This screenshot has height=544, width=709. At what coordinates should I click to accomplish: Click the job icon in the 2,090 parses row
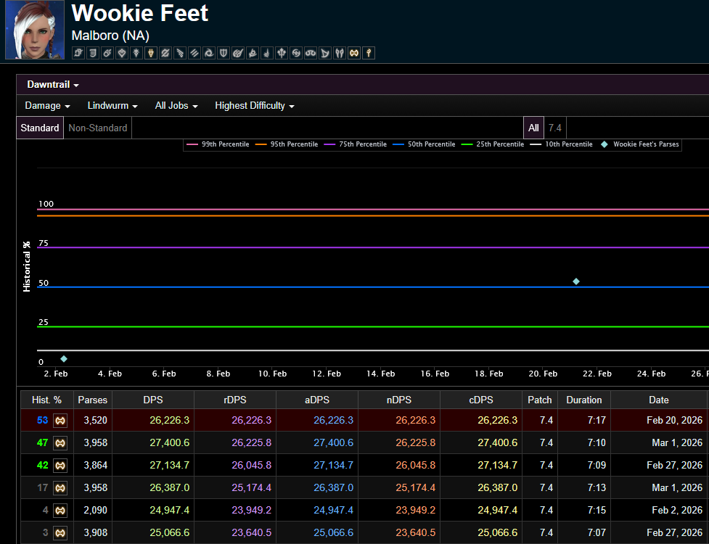coord(61,510)
